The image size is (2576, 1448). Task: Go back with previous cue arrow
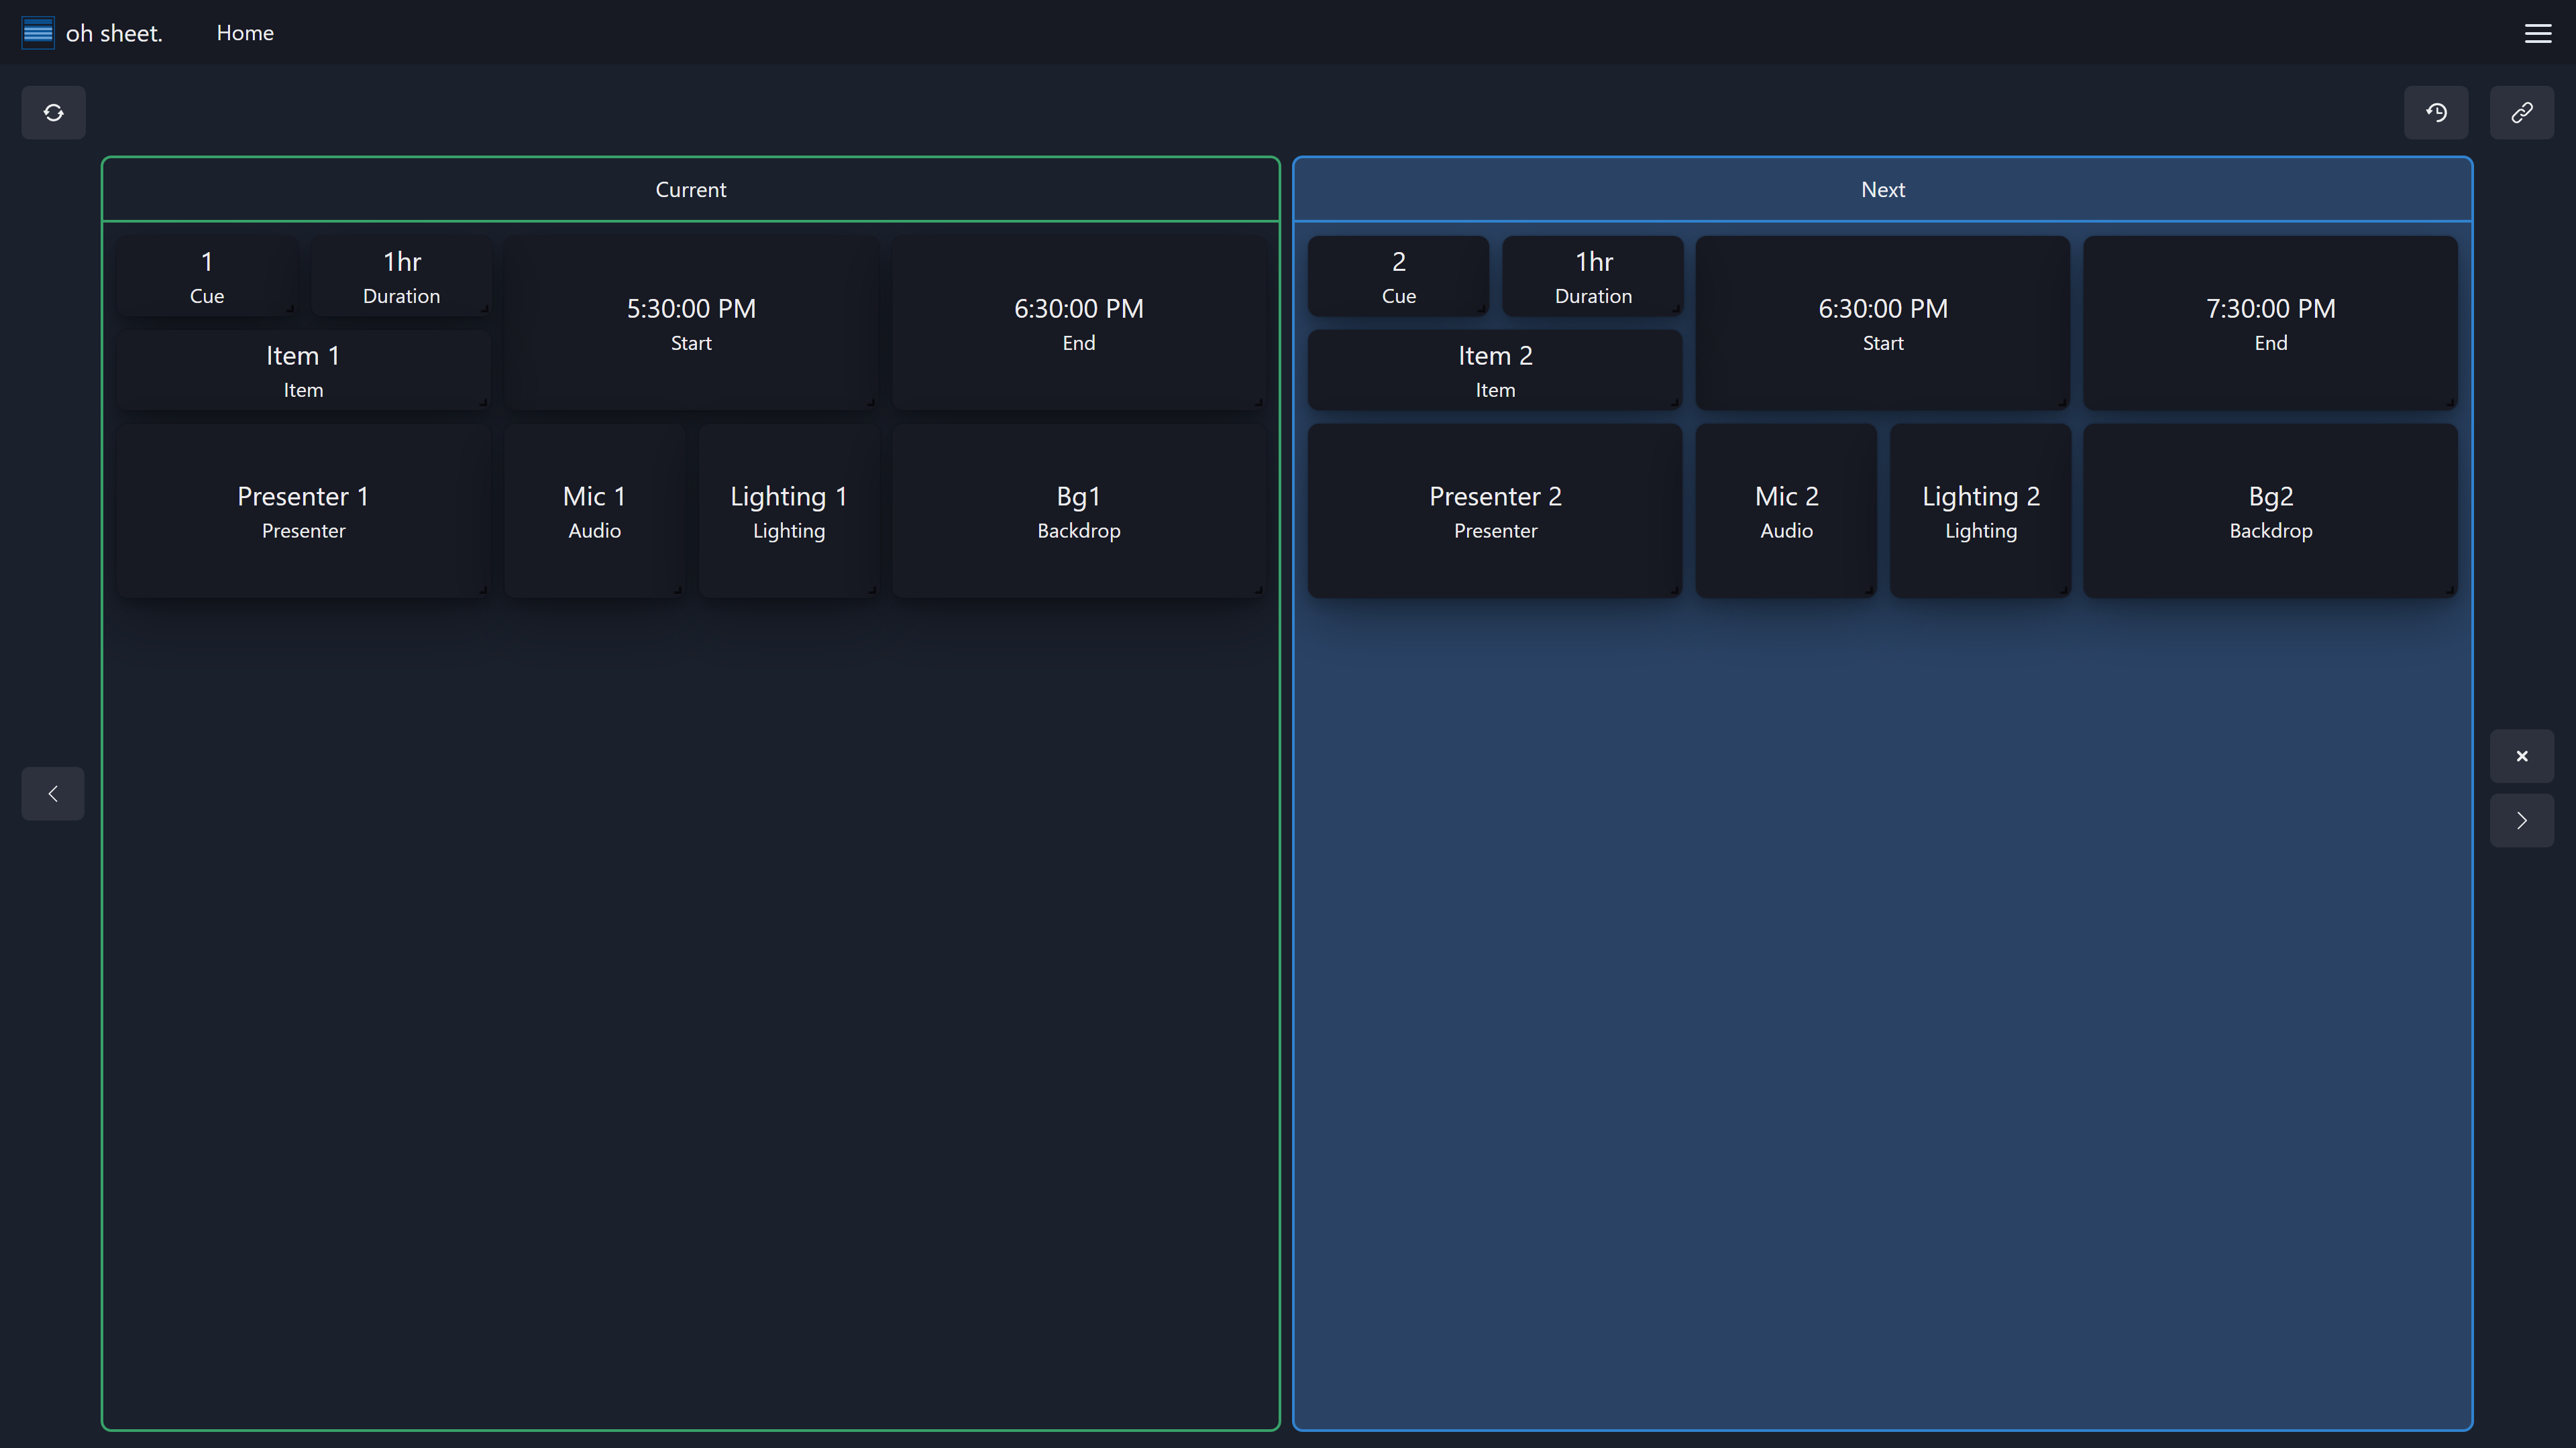tap(53, 794)
